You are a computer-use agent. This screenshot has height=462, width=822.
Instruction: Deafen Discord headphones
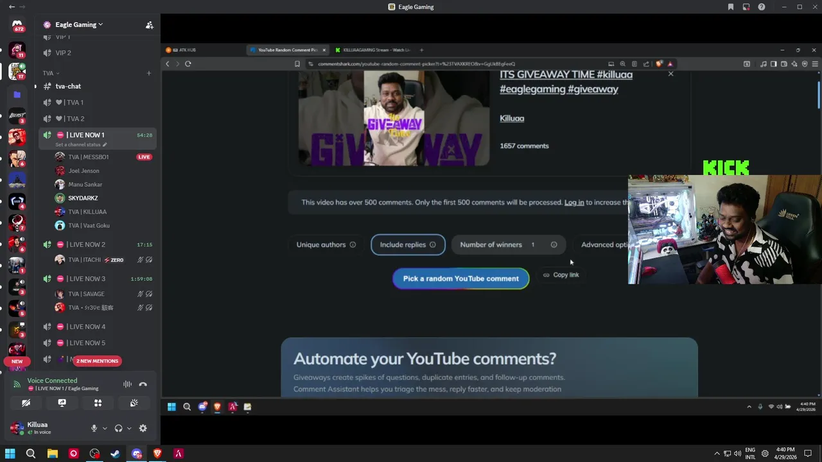click(x=118, y=428)
